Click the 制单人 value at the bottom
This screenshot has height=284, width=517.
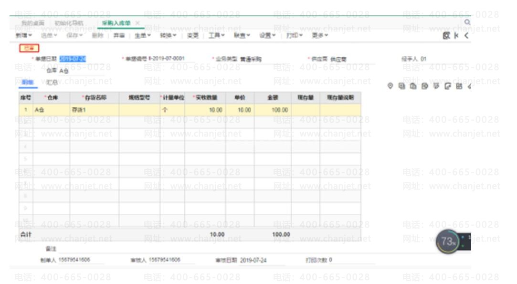[x=74, y=260]
